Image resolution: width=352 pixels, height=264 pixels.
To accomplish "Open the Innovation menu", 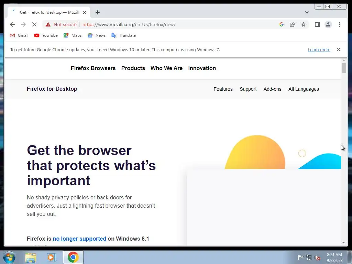I will pyautogui.click(x=202, y=68).
